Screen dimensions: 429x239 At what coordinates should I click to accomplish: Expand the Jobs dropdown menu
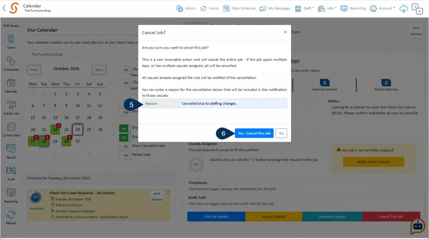point(327,8)
